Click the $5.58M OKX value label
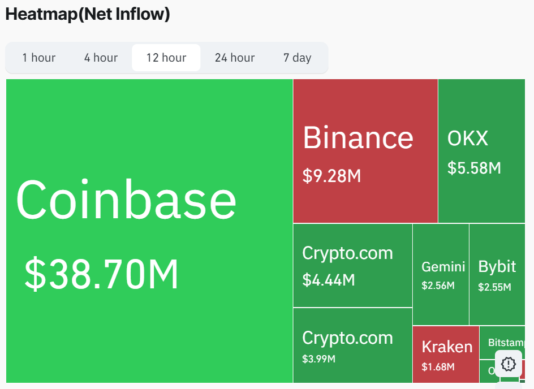534x389 pixels. click(475, 167)
